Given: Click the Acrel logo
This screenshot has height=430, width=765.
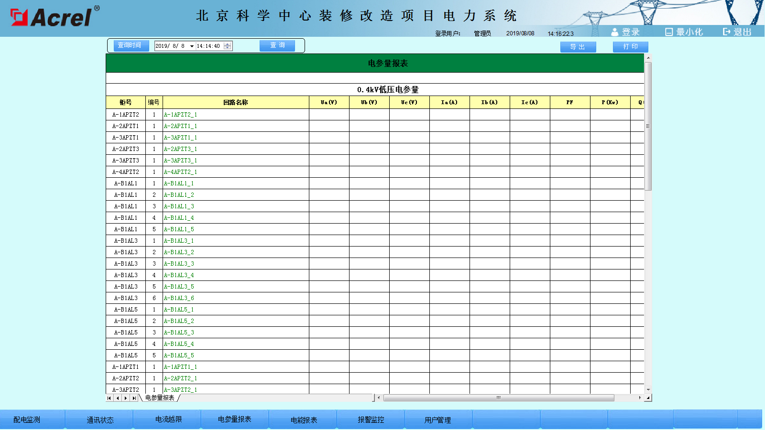Looking at the screenshot, I should (55, 17).
